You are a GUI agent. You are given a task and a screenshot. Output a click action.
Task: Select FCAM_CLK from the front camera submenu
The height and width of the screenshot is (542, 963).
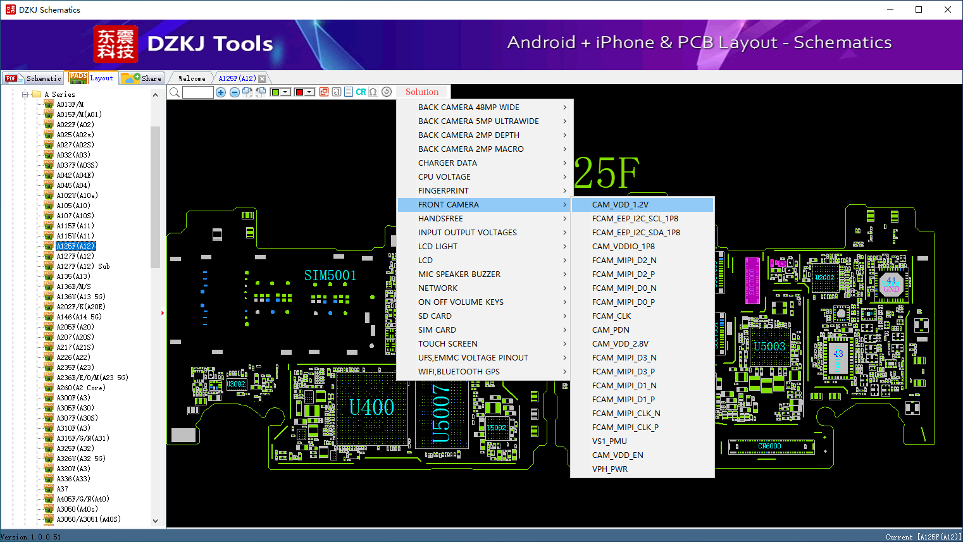611,316
